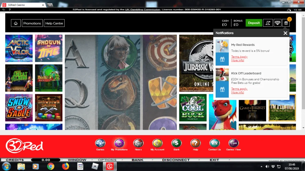The image size is (305, 171).
Task: Claim the My Red Rewards gift icon
Action: click(x=222, y=59)
